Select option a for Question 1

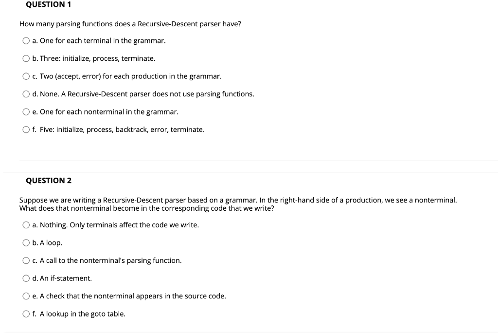pyautogui.click(x=26, y=40)
